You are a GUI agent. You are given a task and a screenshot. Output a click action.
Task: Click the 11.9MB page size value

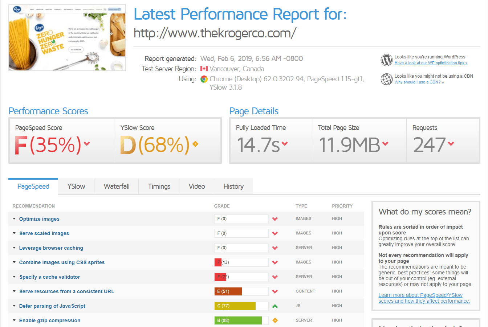[x=349, y=145]
